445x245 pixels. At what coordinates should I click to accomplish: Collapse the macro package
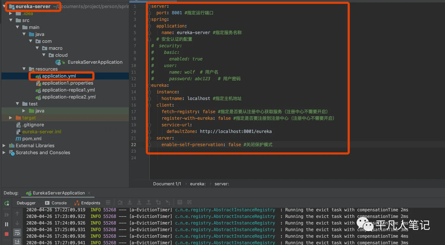37,48
